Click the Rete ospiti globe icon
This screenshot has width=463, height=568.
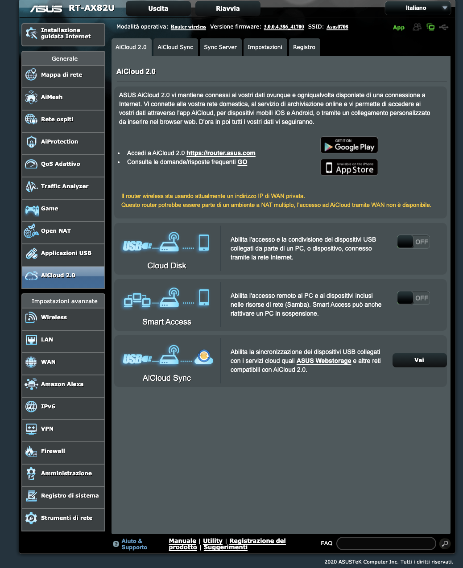(31, 119)
